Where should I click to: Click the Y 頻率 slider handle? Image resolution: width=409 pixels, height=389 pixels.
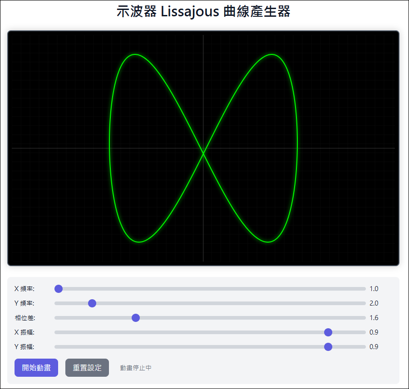point(92,303)
